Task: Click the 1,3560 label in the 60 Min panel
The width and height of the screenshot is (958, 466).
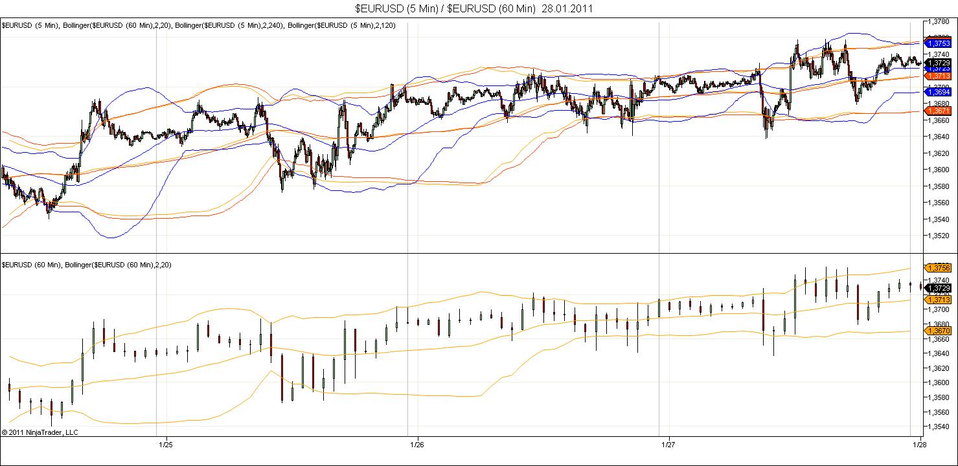Action: [x=940, y=412]
